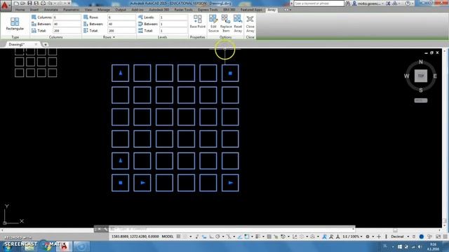Click the Reset Array tool

point(238,23)
